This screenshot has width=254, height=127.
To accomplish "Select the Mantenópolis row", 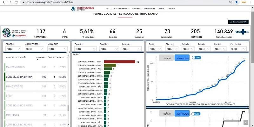I will click(36, 67).
